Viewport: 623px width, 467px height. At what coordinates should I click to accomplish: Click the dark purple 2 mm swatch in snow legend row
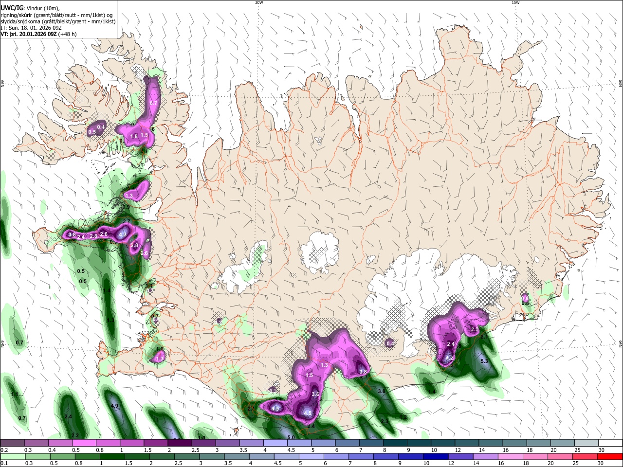click(x=180, y=443)
